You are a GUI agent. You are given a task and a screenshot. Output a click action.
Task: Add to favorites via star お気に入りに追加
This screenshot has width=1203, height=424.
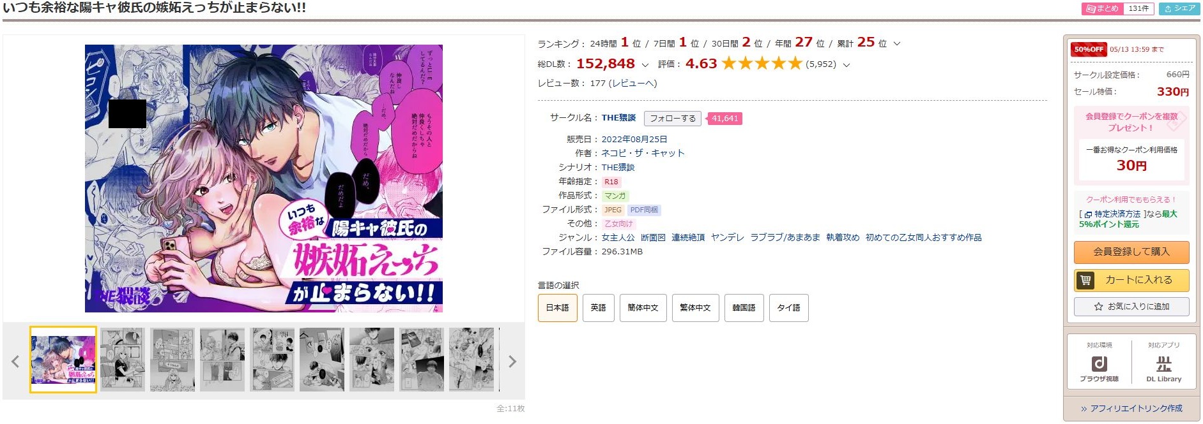pyautogui.click(x=1131, y=307)
